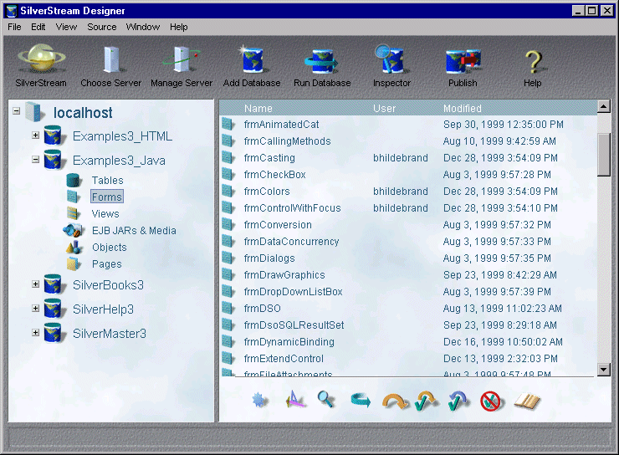Click the scroll down arrow of the list

pos(604,370)
